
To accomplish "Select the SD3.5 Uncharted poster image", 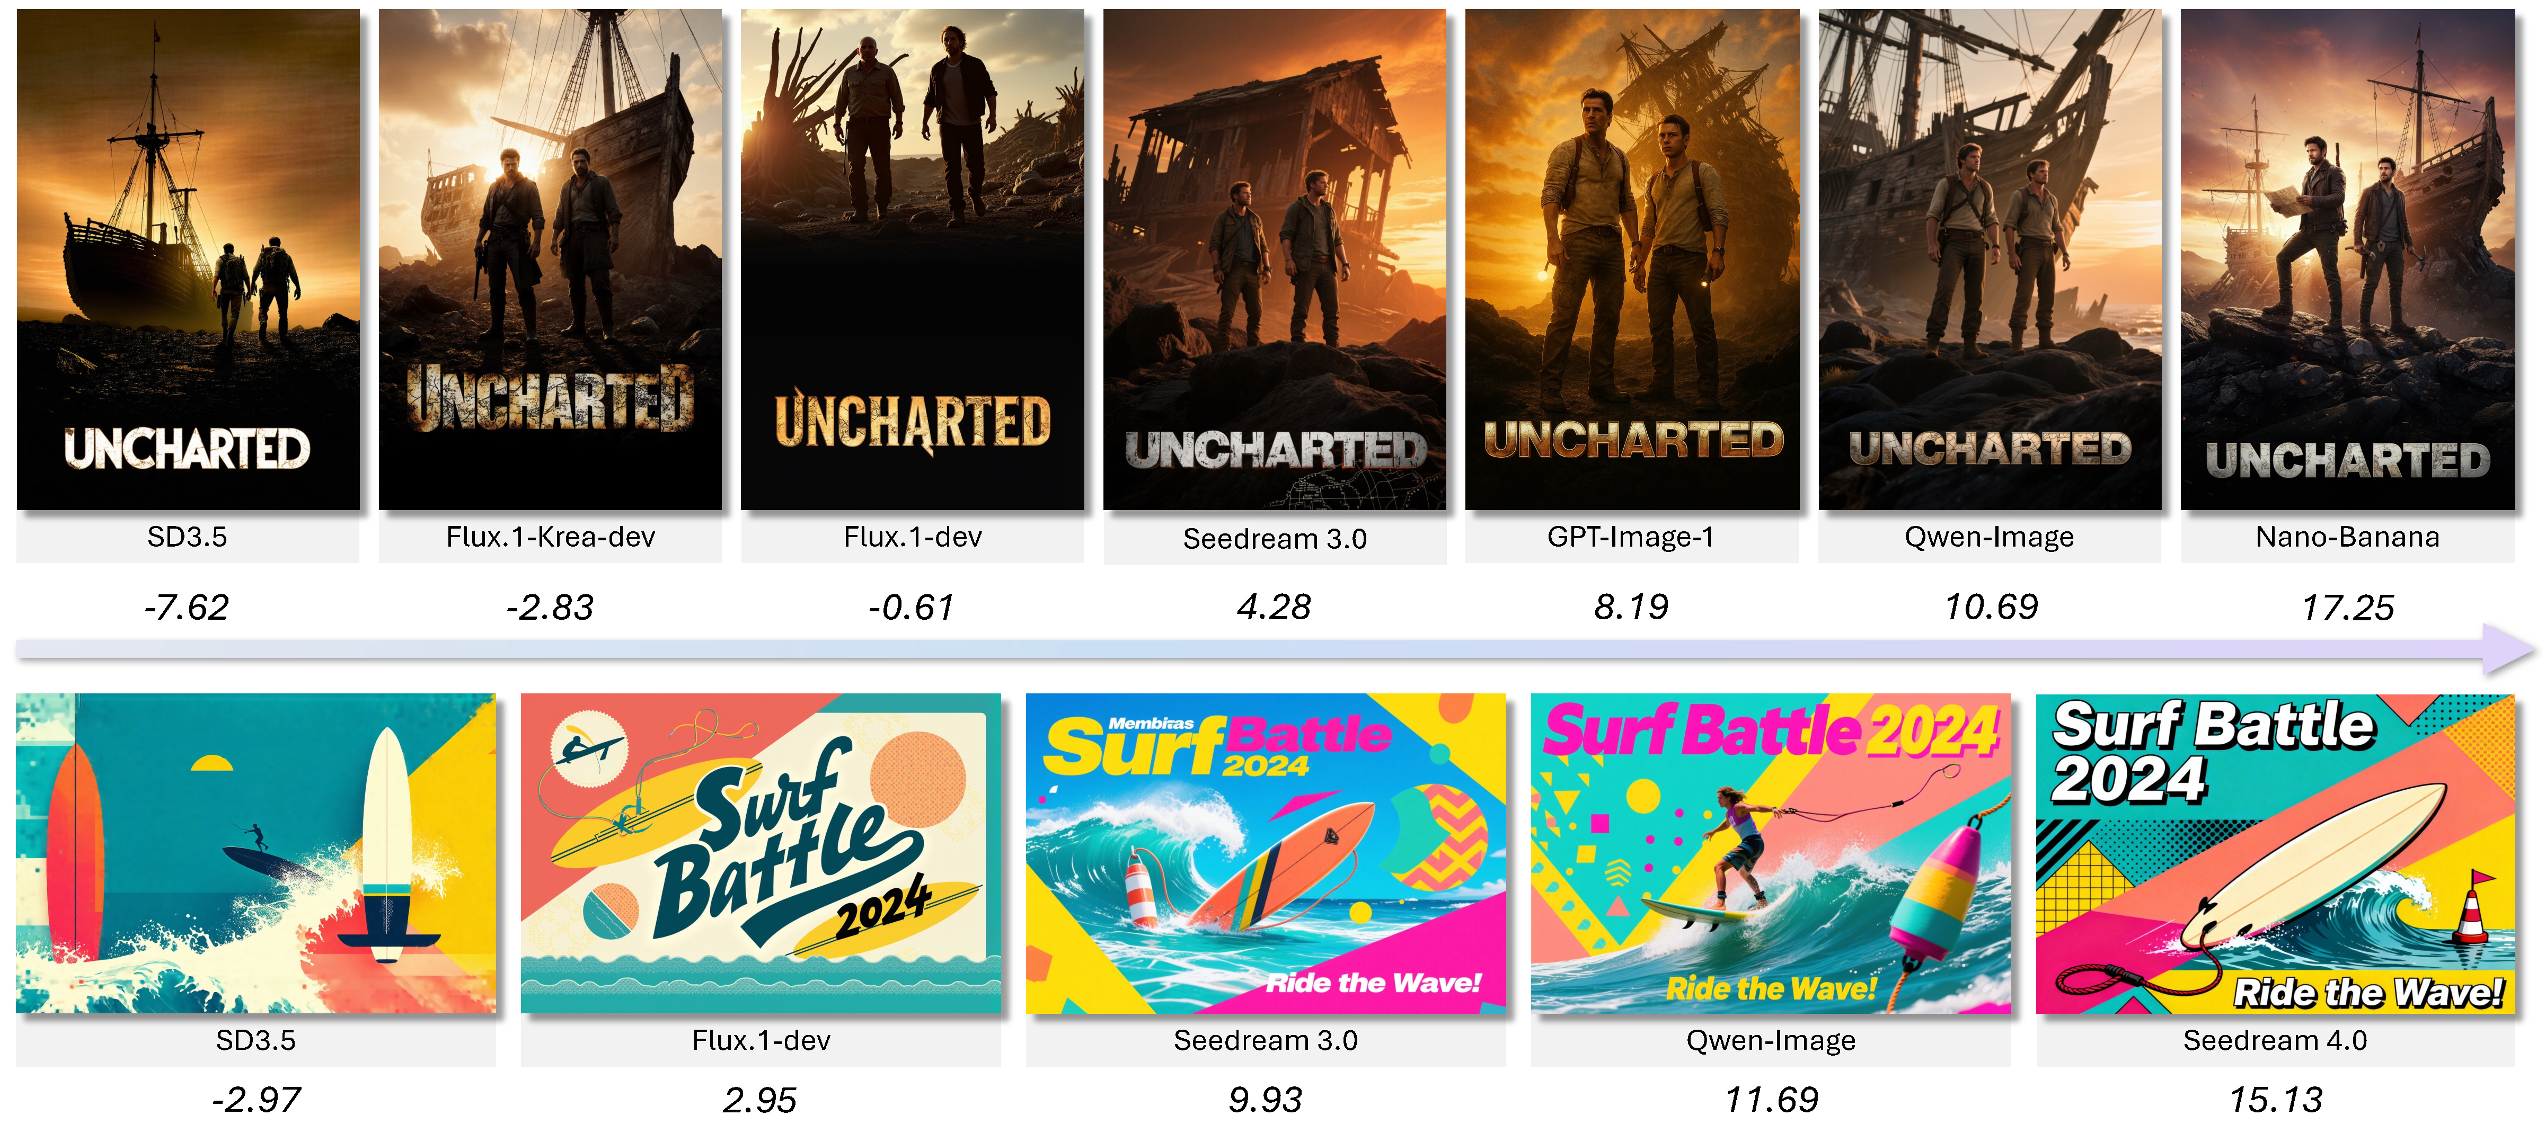I will (188, 260).
